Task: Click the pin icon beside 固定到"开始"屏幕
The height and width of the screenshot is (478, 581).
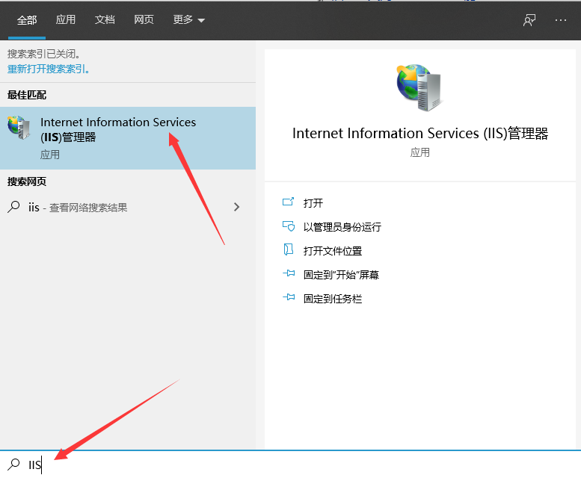Action: (x=289, y=273)
